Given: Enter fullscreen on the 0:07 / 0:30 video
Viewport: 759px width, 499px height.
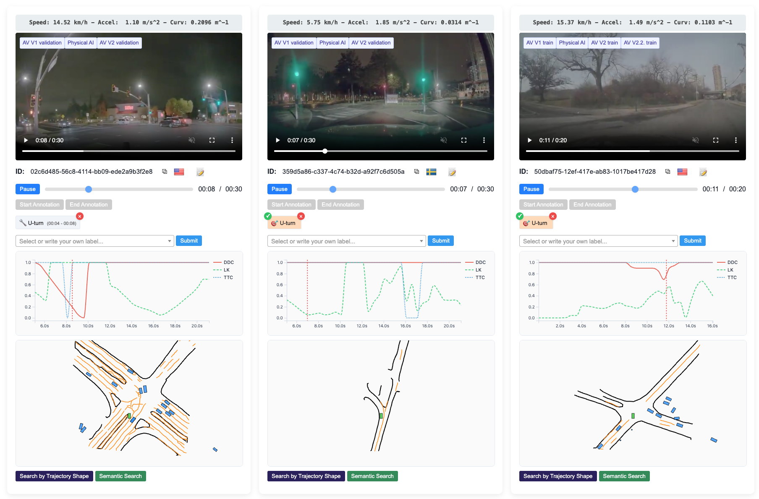Looking at the screenshot, I should coord(464,140).
